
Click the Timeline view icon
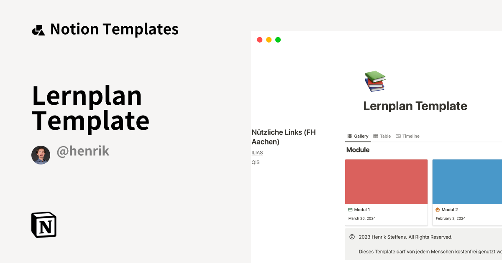[399, 136]
